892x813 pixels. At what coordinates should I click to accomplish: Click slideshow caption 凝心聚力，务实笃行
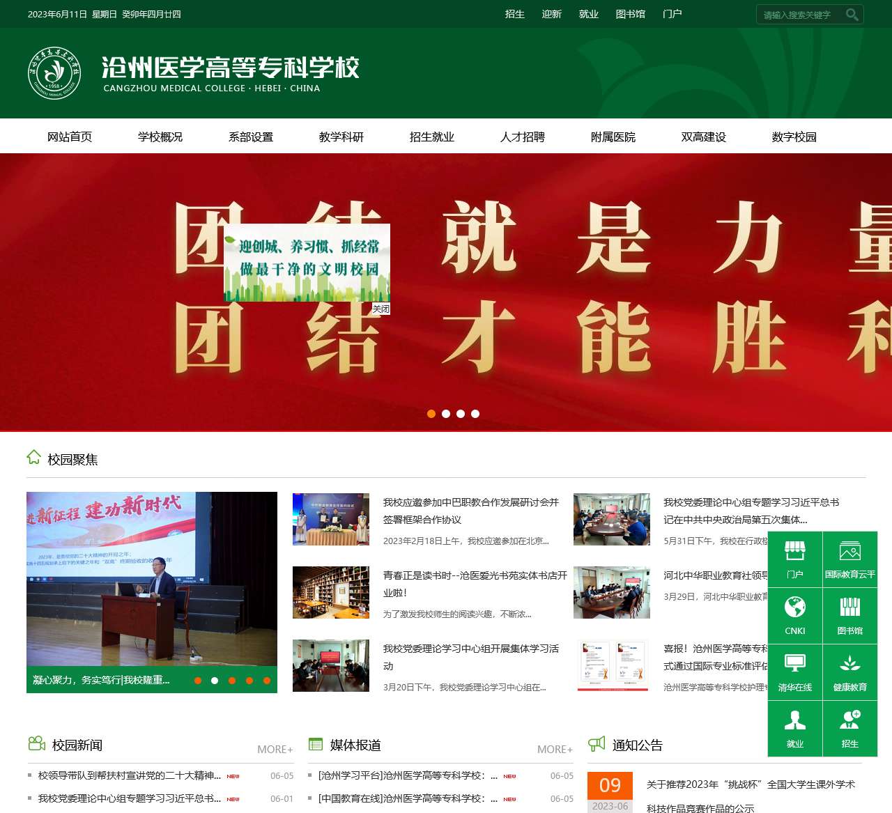101,680
